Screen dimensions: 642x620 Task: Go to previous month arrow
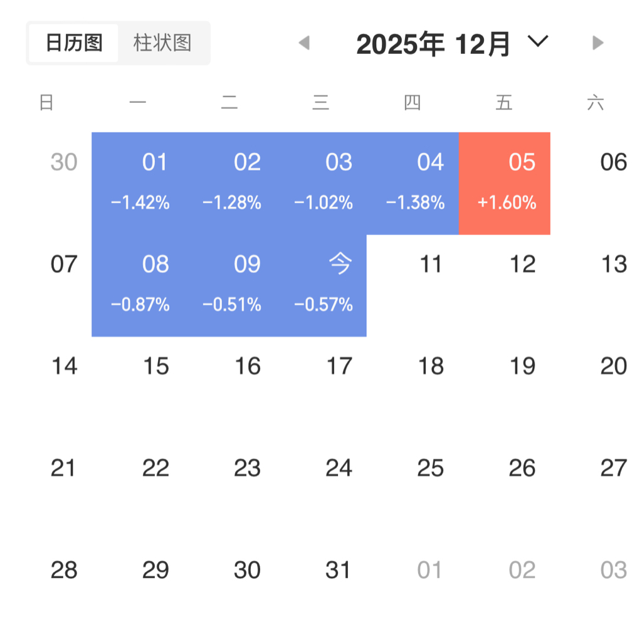tap(305, 43)
